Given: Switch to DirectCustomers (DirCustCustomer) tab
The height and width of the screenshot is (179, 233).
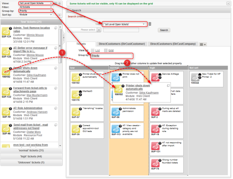Looking at the screenshot, I should [122, 44].
